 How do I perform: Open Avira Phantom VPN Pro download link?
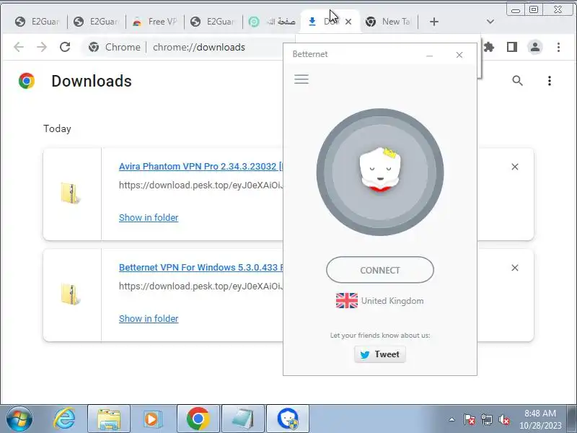[201, 167]
